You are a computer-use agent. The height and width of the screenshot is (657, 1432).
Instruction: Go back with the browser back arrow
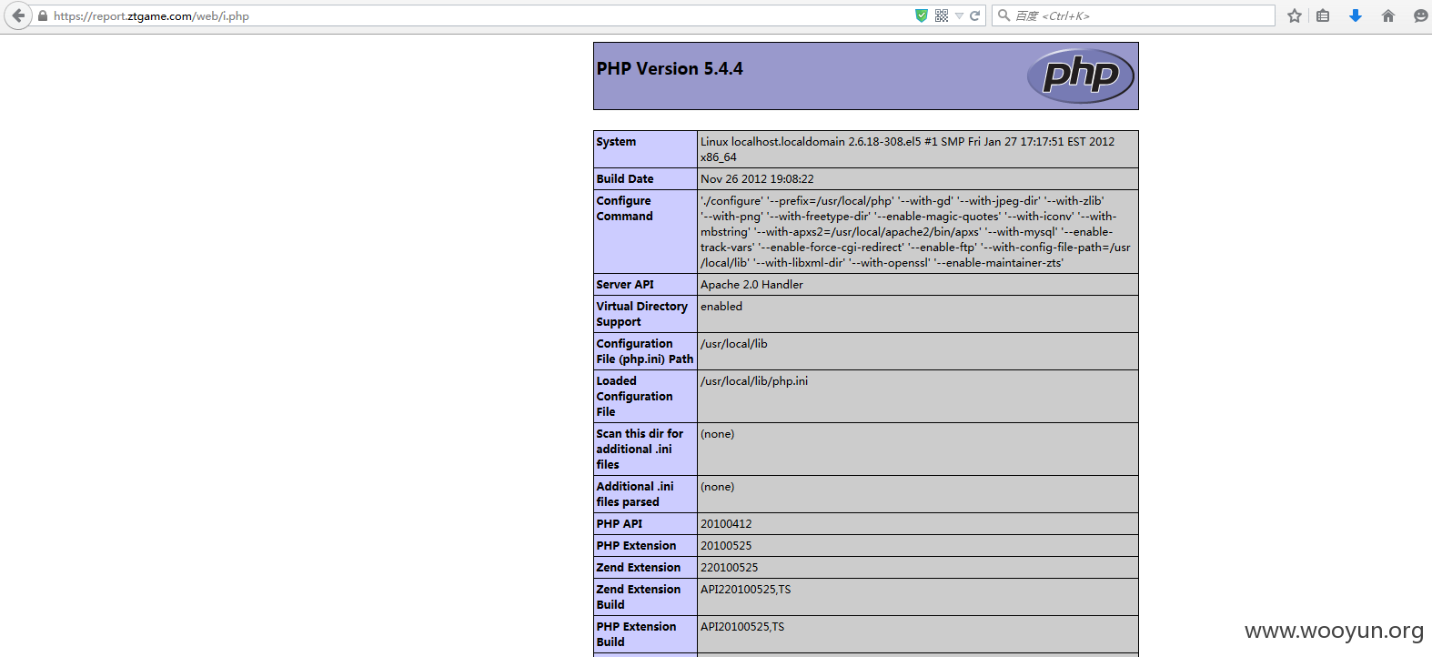tap(17, 15)
